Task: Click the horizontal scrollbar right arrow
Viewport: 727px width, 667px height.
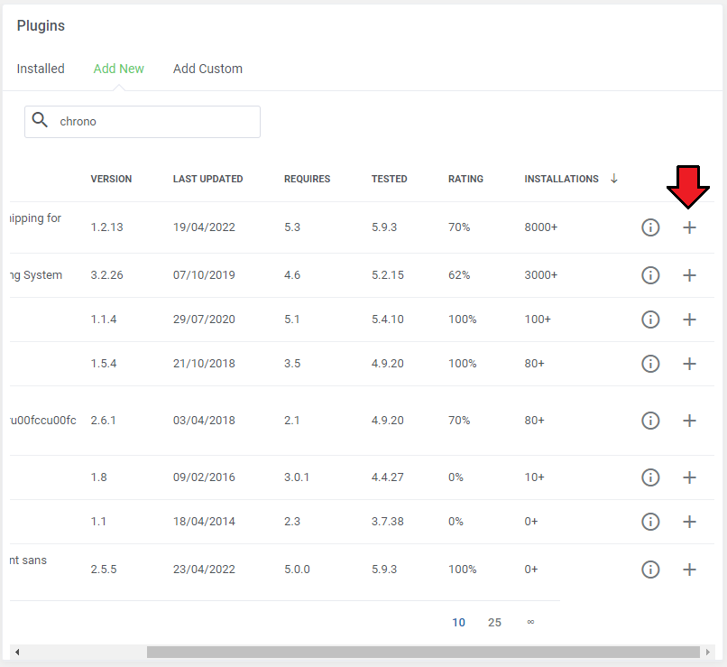Action: point(707,653)
